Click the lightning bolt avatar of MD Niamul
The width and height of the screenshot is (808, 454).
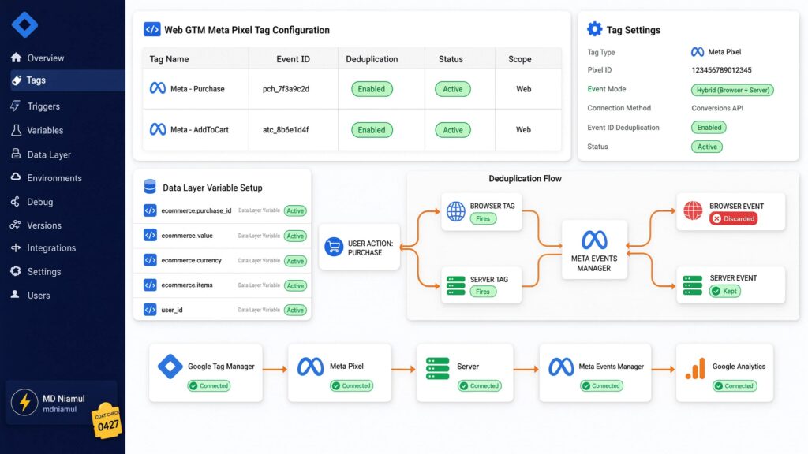click(24, 402)
